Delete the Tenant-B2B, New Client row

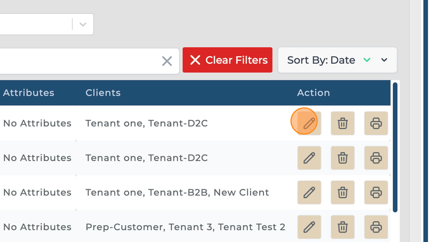342,192
